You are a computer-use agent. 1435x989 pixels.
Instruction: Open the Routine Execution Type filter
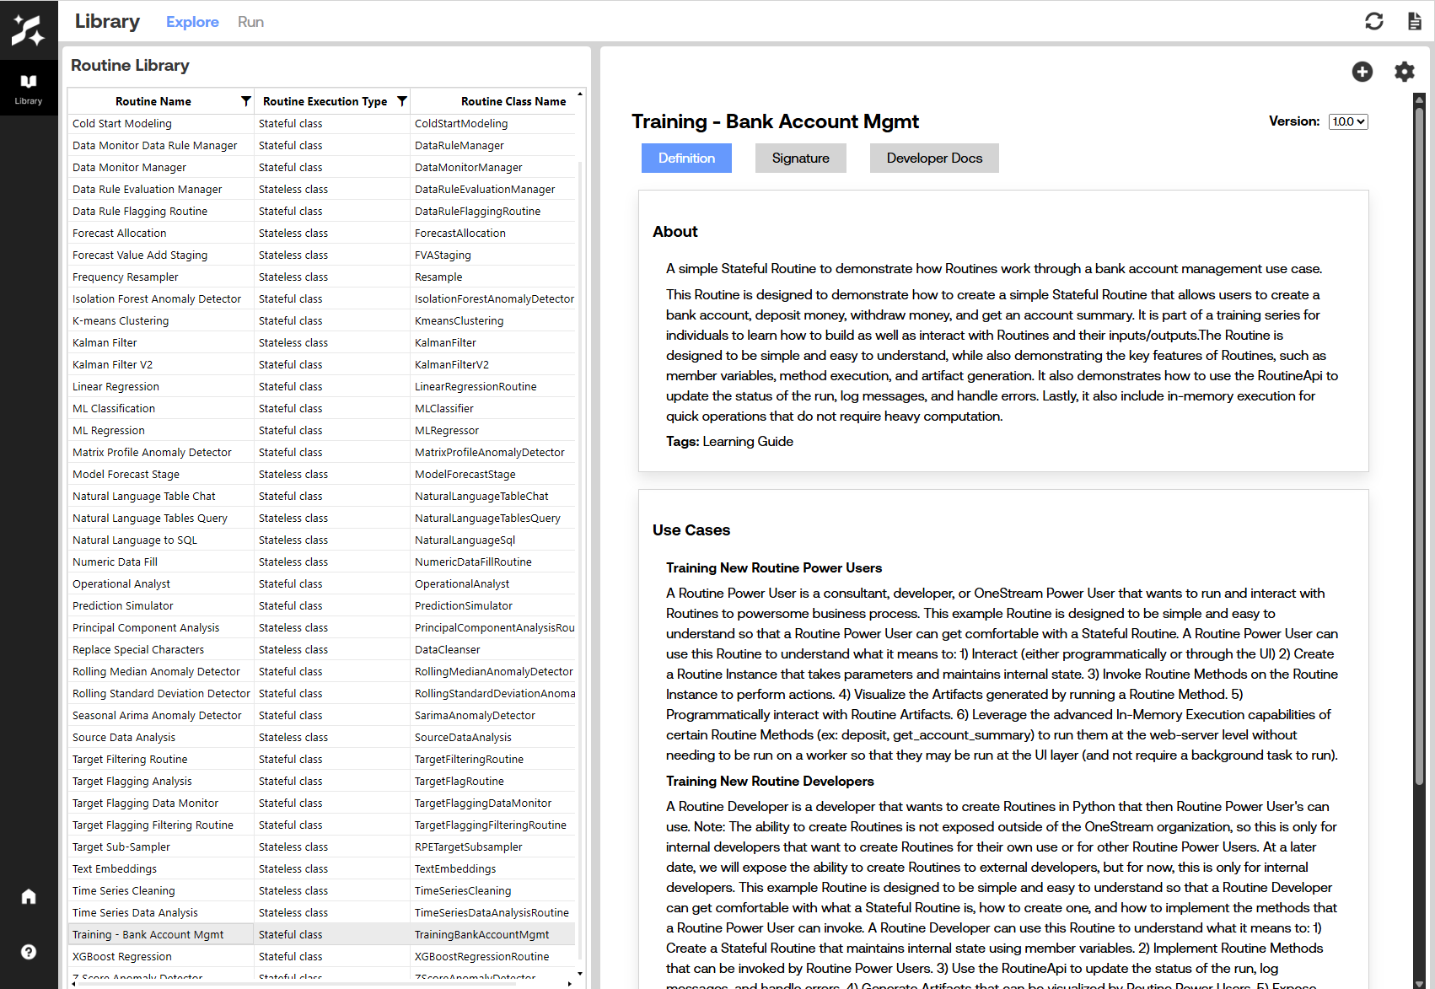click(402, 101)
